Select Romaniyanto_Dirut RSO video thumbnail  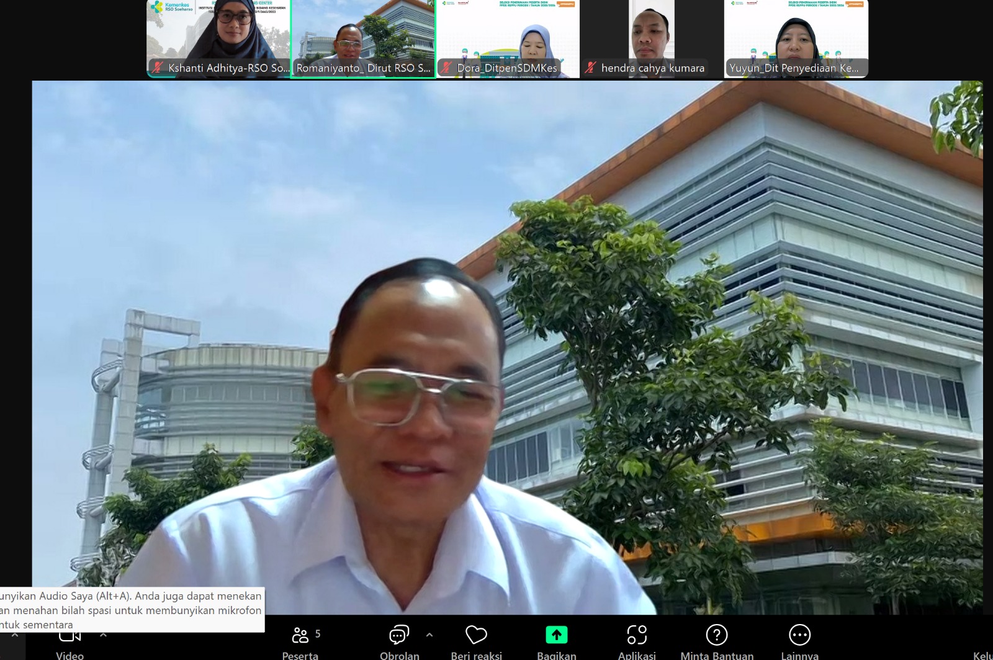(363, 38)
